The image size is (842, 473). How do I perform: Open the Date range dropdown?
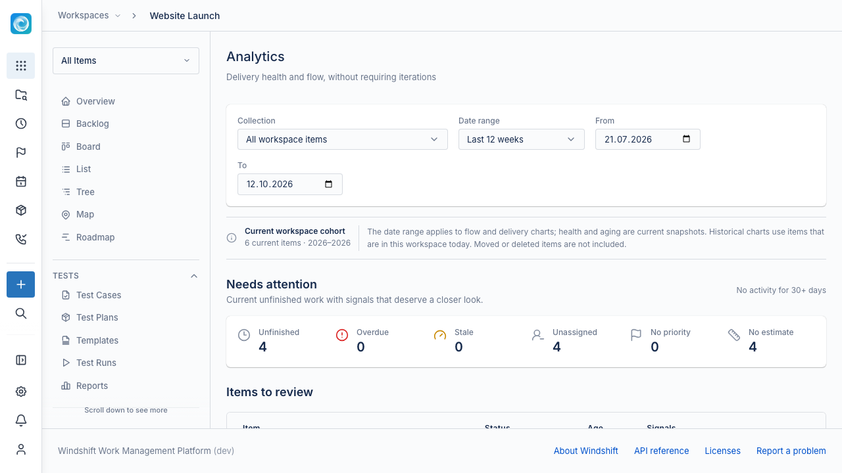click(x=522, y=139)
